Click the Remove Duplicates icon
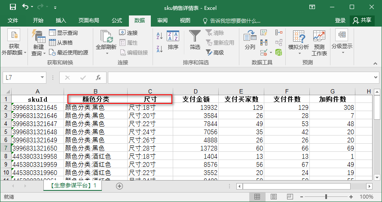This screenshot has height=202, width=382. [x=263, y=42]
